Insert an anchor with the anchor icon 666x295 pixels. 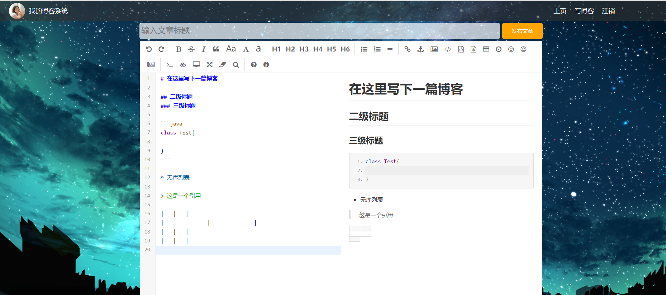tap(421, 49)
